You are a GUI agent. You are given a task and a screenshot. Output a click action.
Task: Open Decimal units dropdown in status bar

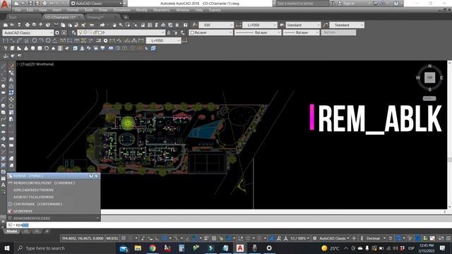click(375, 238)
